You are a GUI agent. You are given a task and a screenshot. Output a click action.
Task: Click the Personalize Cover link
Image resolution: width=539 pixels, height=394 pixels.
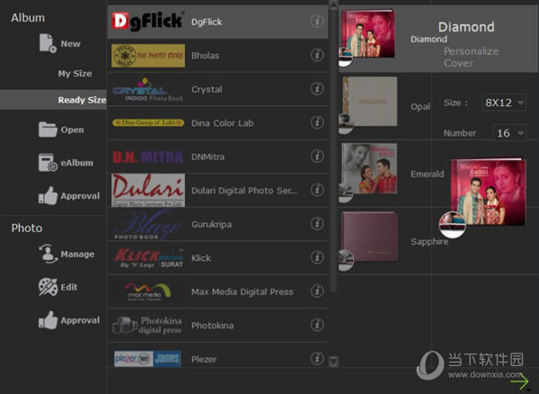click(471, 57)
